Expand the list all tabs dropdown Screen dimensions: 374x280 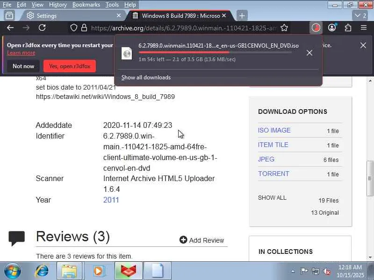(x=360, y=16)
